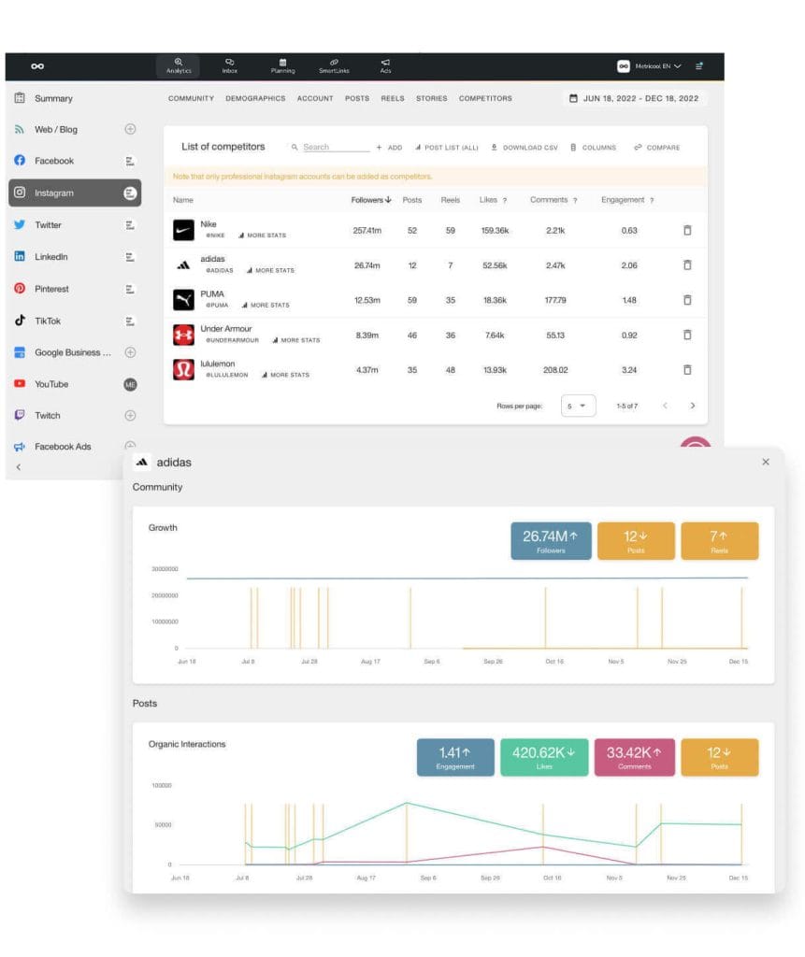
Task: Open the date range picker
Action: click(635, 98)
